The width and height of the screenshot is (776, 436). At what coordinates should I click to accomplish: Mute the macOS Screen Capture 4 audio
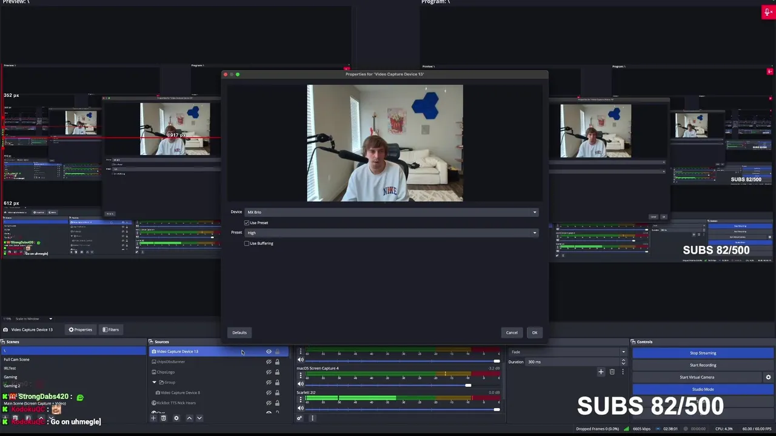(300, 384)
